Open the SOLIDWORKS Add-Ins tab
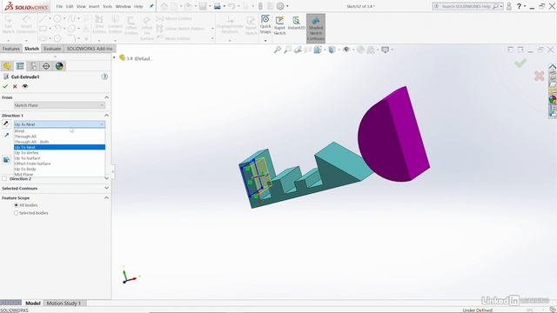The image size is (557, 313). 90,49
